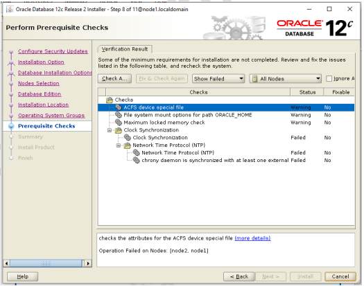Click the Checks column header
The image size is (364, 286).
198,92
